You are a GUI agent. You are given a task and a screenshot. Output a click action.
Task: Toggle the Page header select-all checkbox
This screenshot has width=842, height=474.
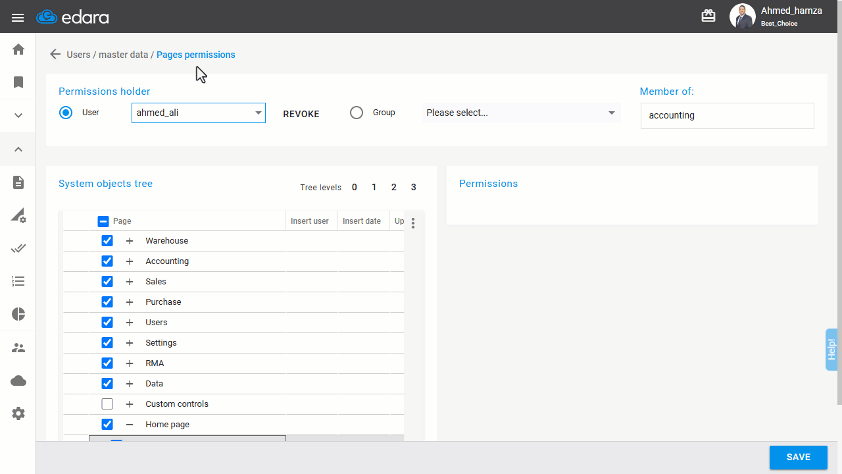click(x=103, y=221)
